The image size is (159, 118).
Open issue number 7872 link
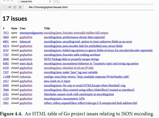point(6,33)
